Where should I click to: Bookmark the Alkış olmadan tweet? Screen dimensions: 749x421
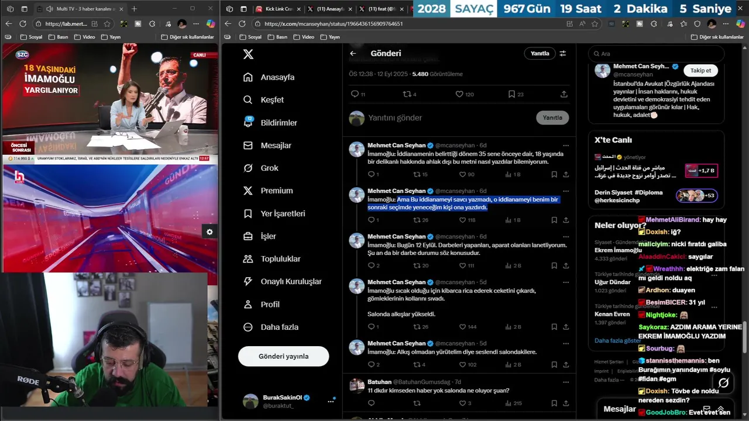pyautogui.click(x=554, y=365)
